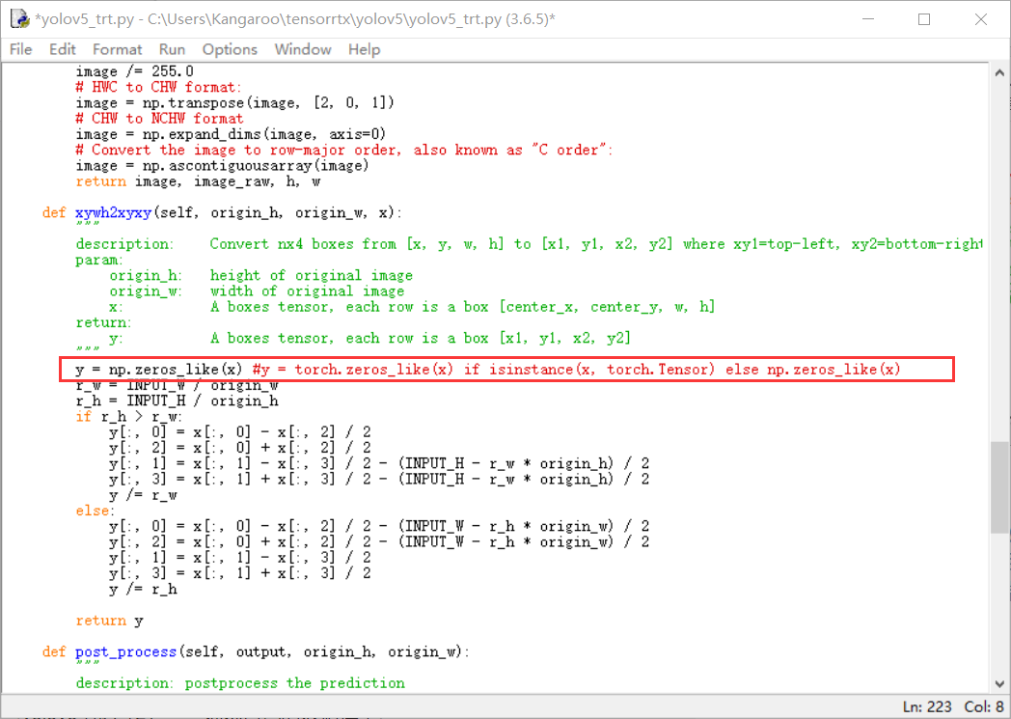Image resolution: width=1011 pixels, height=719 pixels.
Task: Open the Options menu
Action: (x=230, y=49)
